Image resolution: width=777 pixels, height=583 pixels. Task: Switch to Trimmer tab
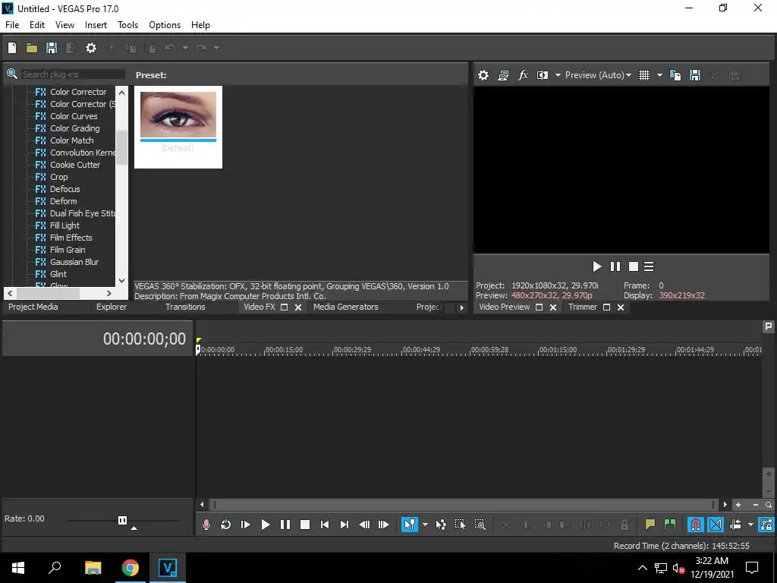[583, 307]
